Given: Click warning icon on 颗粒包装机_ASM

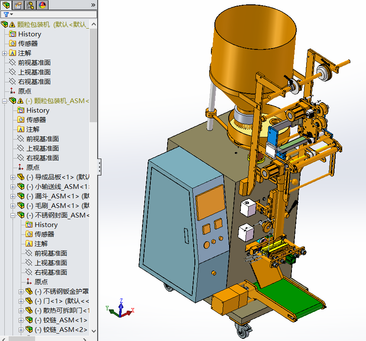Looking at the screenshot, I should pyautogui.click(x=20, y=101).
